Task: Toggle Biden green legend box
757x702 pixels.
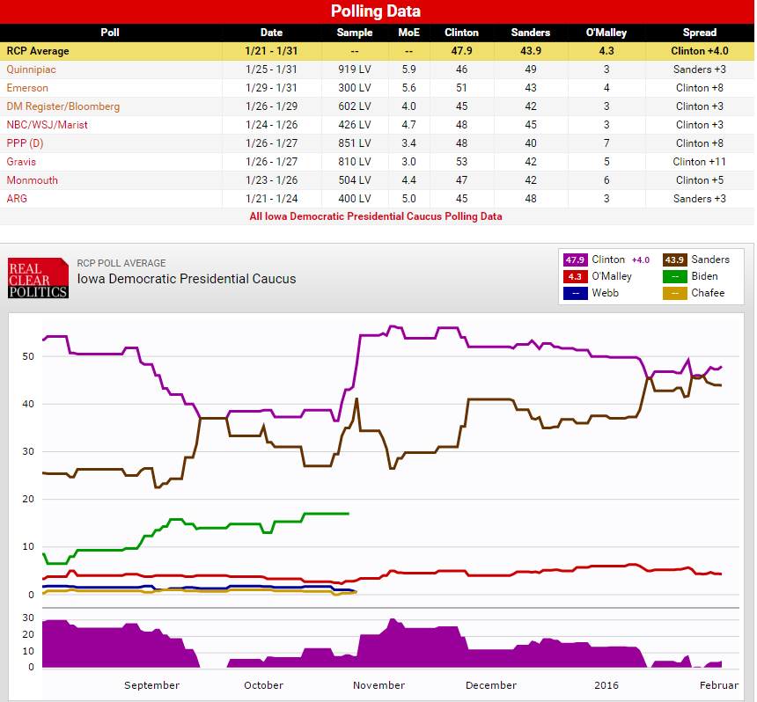Action: click(x=673, y=276)
